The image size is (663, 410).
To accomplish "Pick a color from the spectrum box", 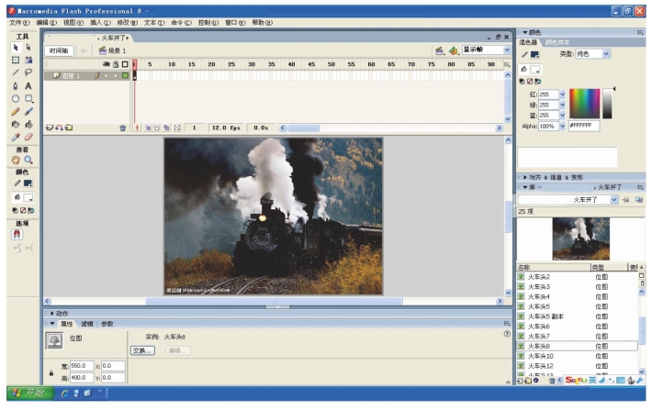I will click(584, 104).
